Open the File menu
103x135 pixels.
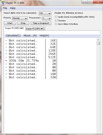coord(5,8)
